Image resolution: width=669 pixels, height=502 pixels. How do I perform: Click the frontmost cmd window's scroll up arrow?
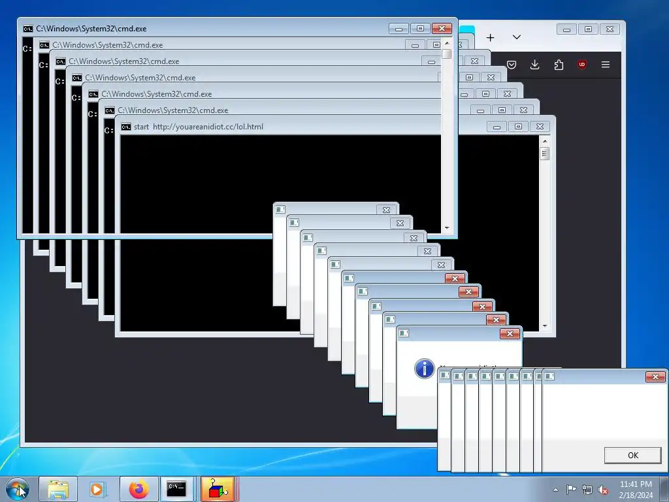[x=447, y=43]
